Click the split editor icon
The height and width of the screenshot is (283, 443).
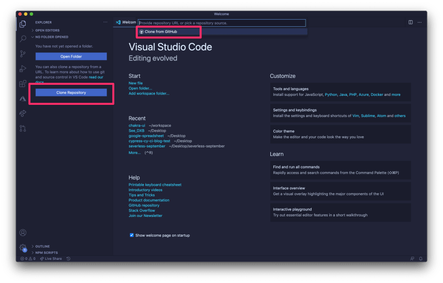coord(411,22)
